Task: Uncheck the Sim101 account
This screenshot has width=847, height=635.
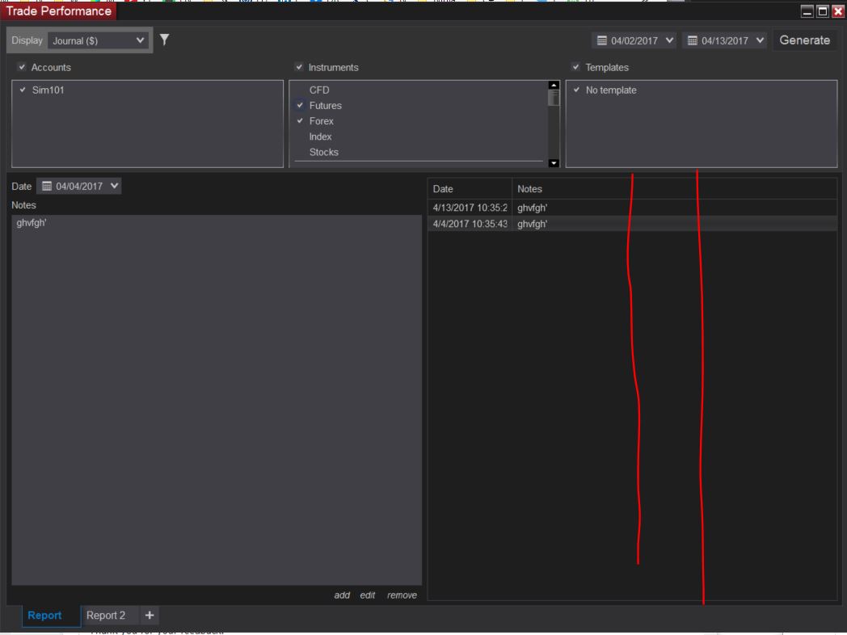Action: coord(23,90)
